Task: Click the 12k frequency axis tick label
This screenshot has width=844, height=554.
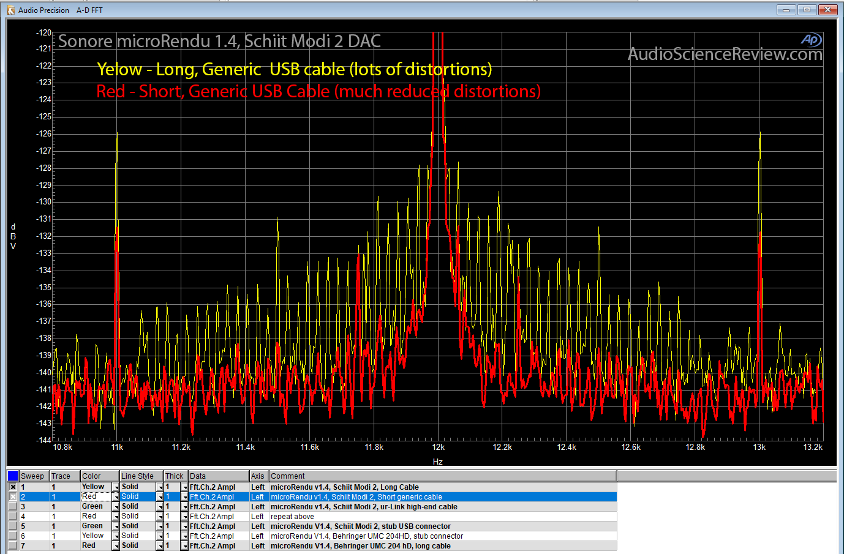Action: (438, 447)
